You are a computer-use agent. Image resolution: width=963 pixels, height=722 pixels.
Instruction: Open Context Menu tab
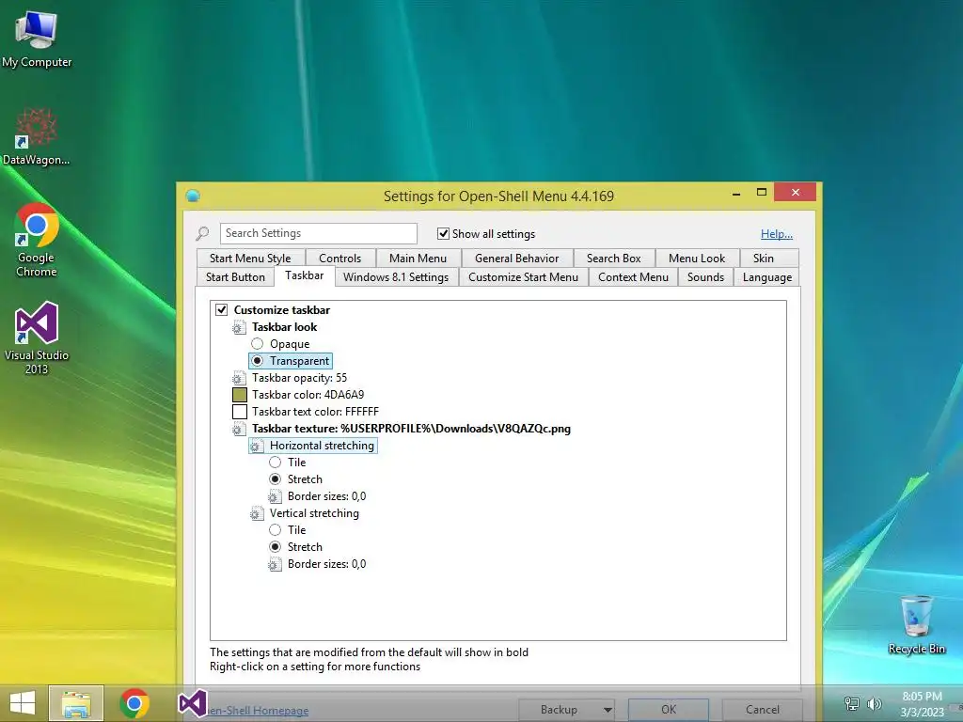tap(633, 277)
